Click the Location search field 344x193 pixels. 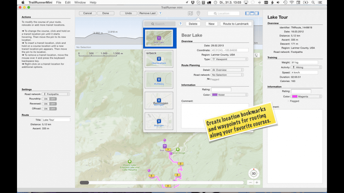point(223,13)
